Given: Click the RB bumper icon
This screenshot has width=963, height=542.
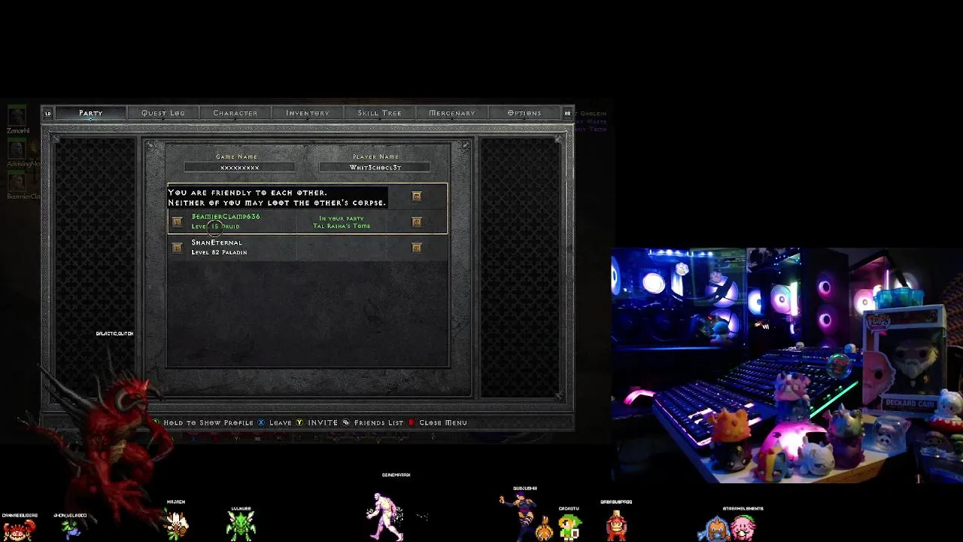Looking at the screenshot, I should coord(568,114).
